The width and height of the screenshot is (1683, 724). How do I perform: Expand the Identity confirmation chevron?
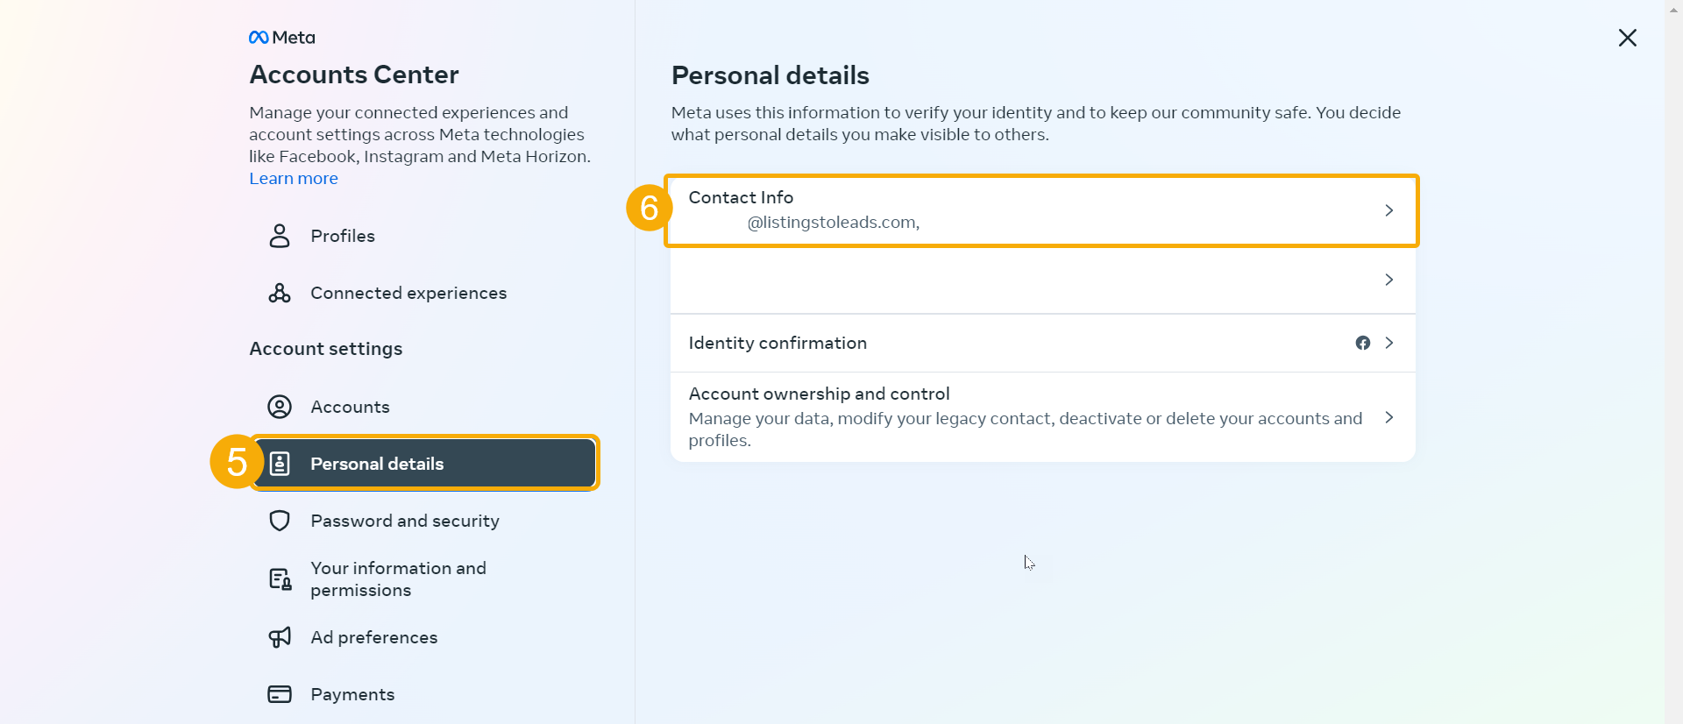coord(1388,343)
